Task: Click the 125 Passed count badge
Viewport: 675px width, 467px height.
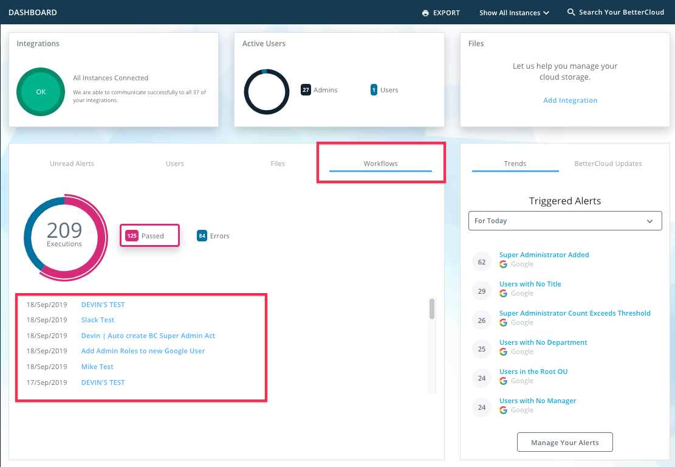Action: tap(132, 236)
